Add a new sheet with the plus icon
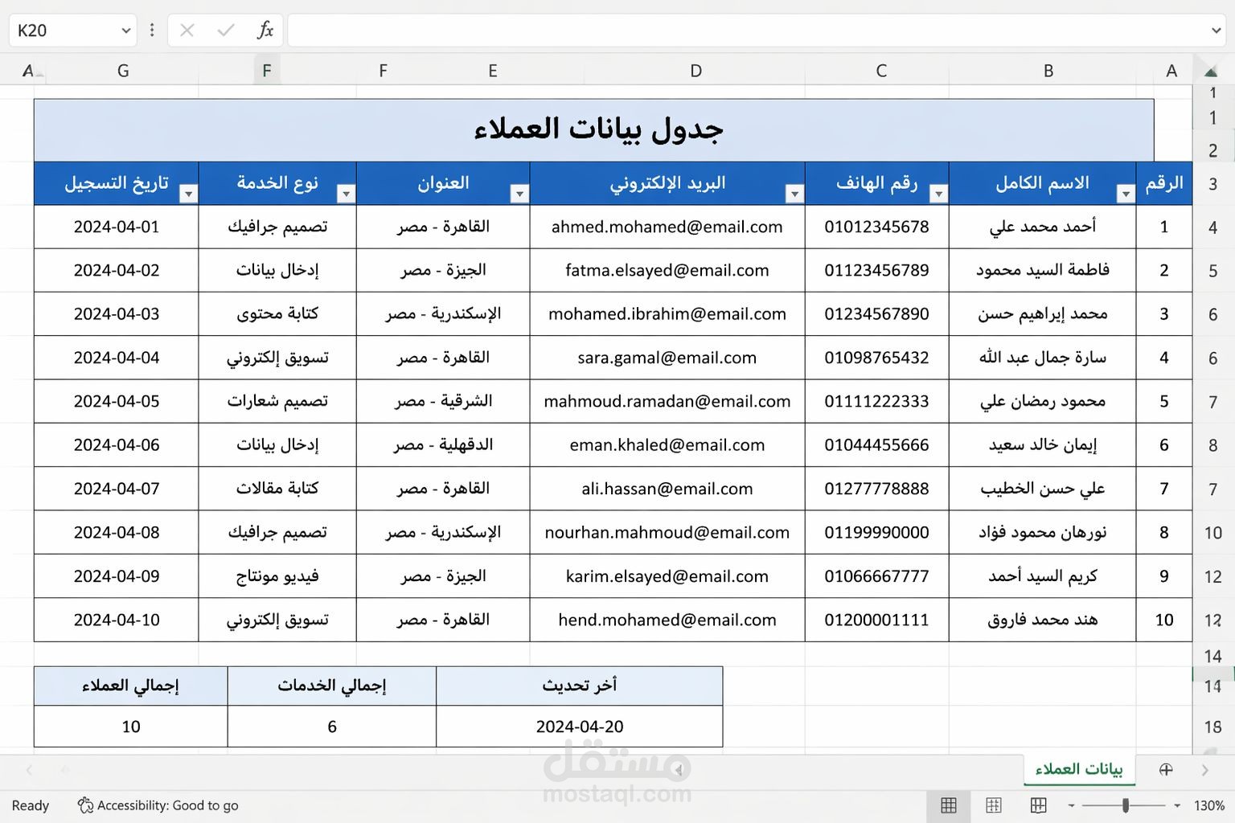Screen dimensions: 1235x823 (1166, 769)
